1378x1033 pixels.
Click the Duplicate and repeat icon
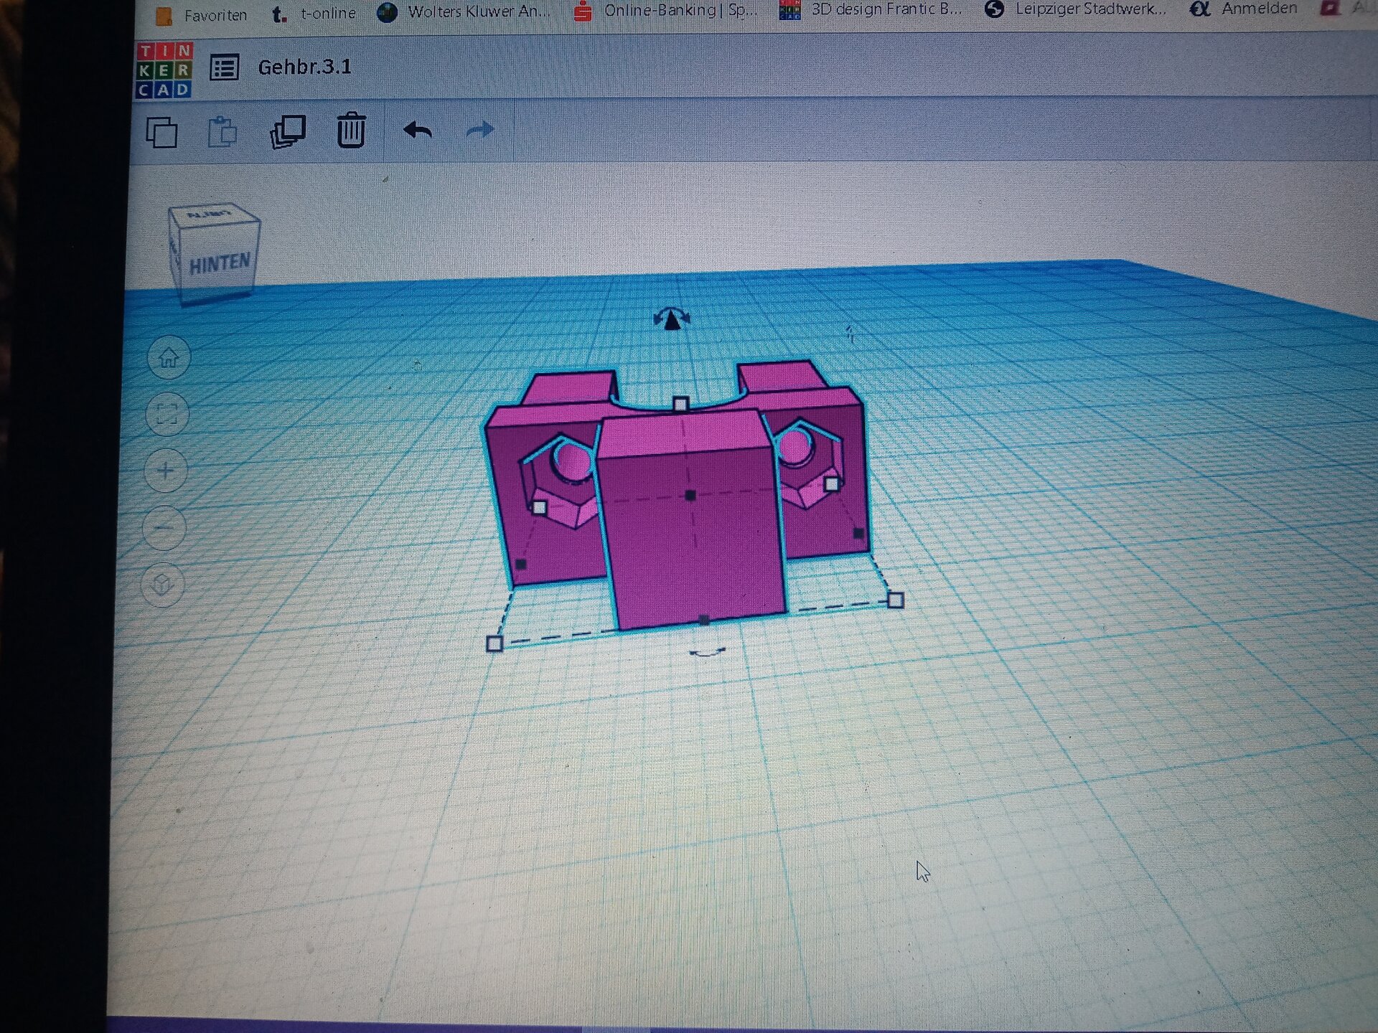[288, 132]
